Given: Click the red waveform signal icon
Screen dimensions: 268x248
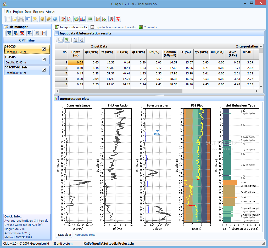Looking at the screenshot, I should (118, 19).
